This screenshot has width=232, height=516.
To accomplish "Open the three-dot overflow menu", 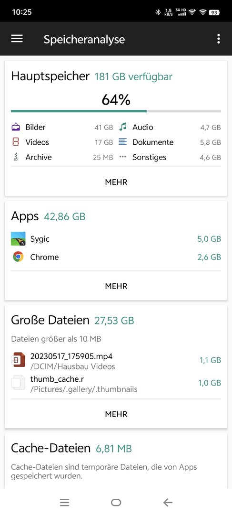I will (x=219, y=39).
